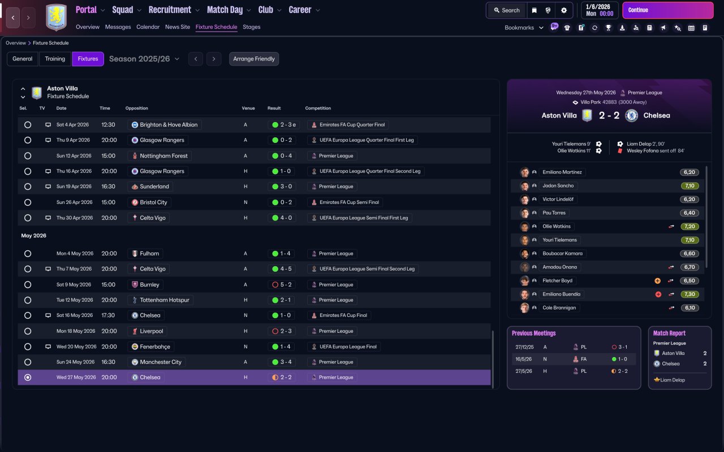
Task: Open the Stages tab
Action: [x=252, y=27]
